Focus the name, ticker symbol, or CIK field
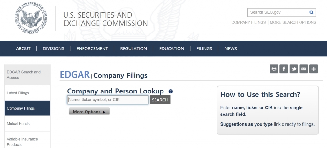 click(108, 100)
